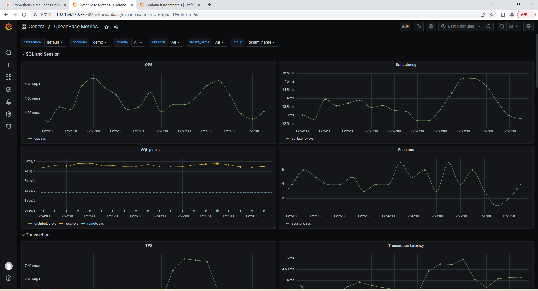
Task: Toggle the 'sessions sys' legend series
Action: click(x=301, y=224)
